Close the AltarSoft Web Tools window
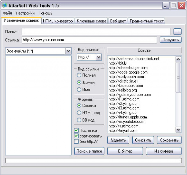The image size is (187, 175). pos(182,5)
